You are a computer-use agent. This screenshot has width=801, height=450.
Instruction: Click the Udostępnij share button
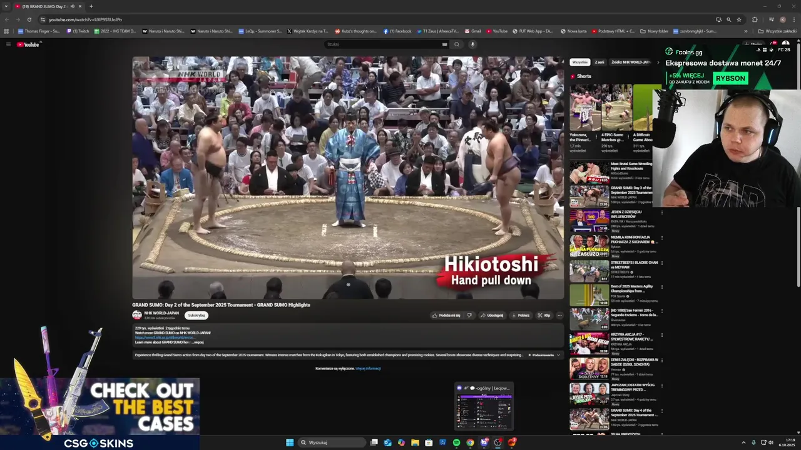point(492,315)
